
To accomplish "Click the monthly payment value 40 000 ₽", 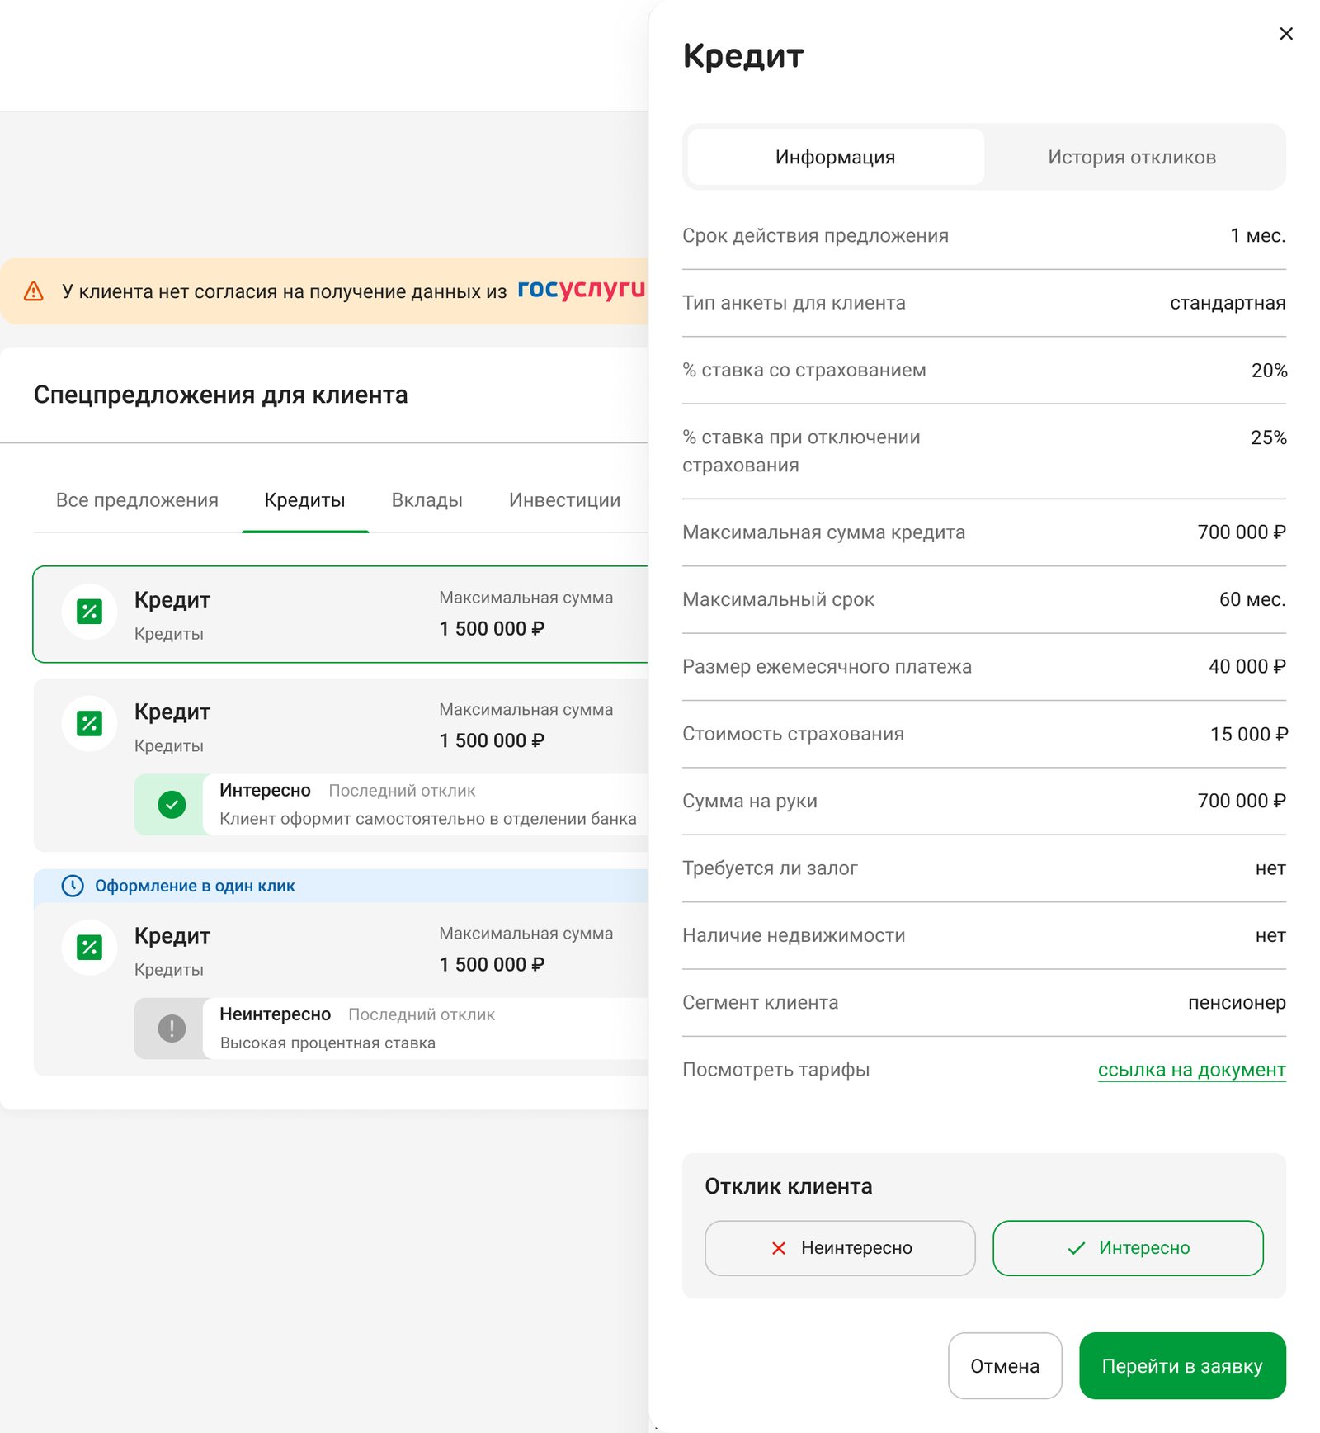I will point(1247,666).
